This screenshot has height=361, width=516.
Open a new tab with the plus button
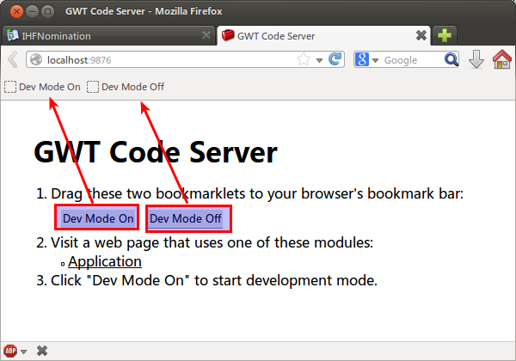[x=445, y=35]
